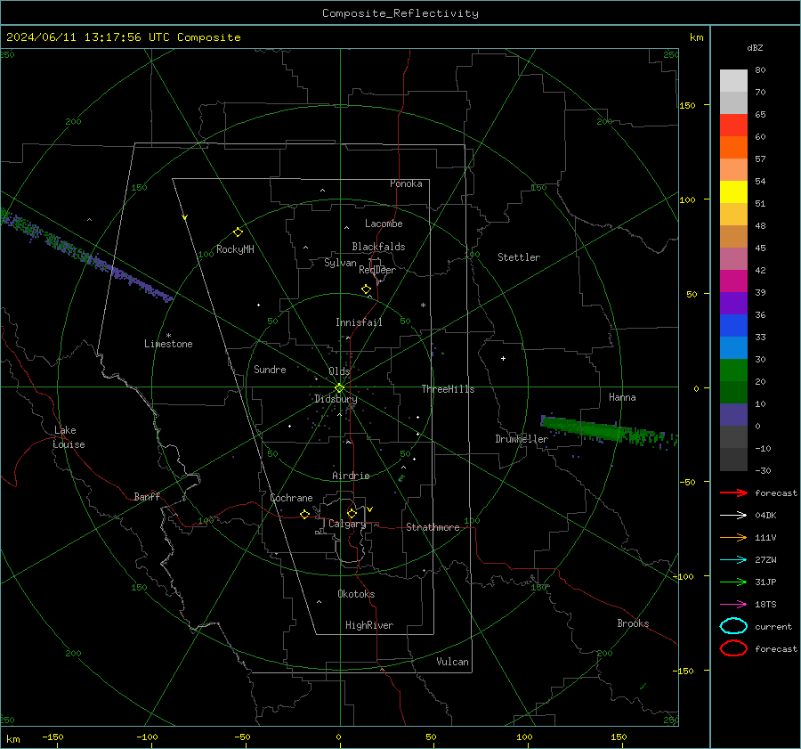Click the lightest gray 70-80 dBZ swatch
Image resolution: width=801 pixels, height=749 pixels.
[x=733, y=81]
